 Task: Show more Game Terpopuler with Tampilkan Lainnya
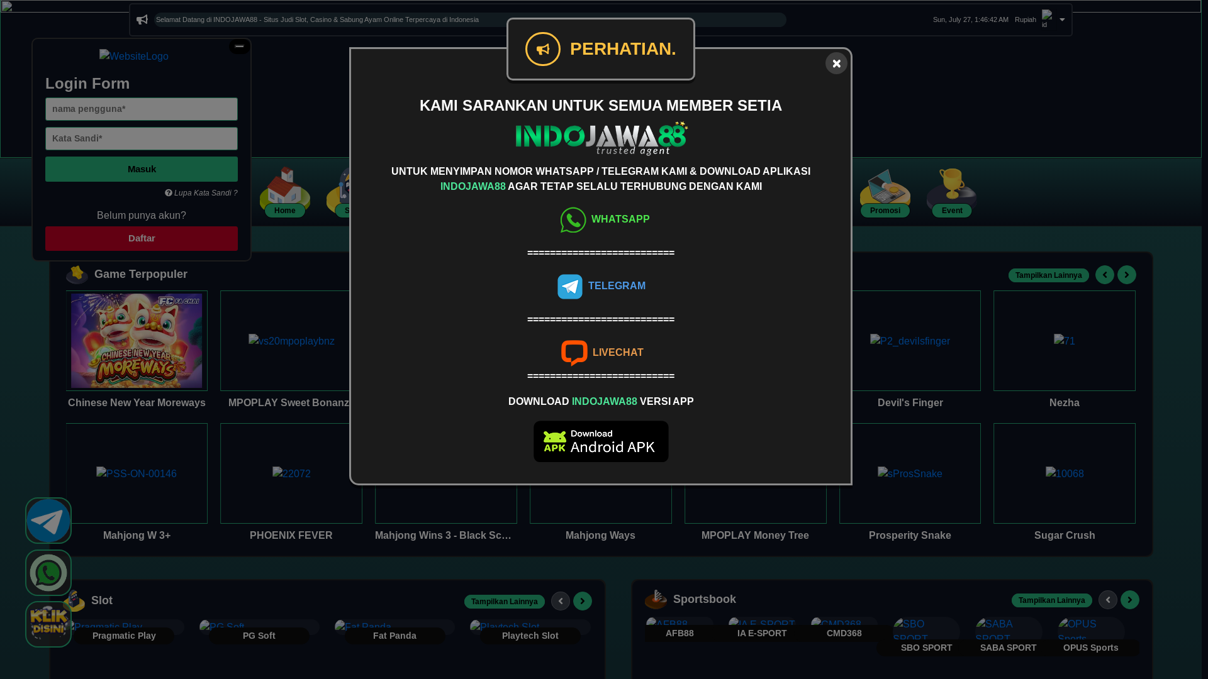1048,275
